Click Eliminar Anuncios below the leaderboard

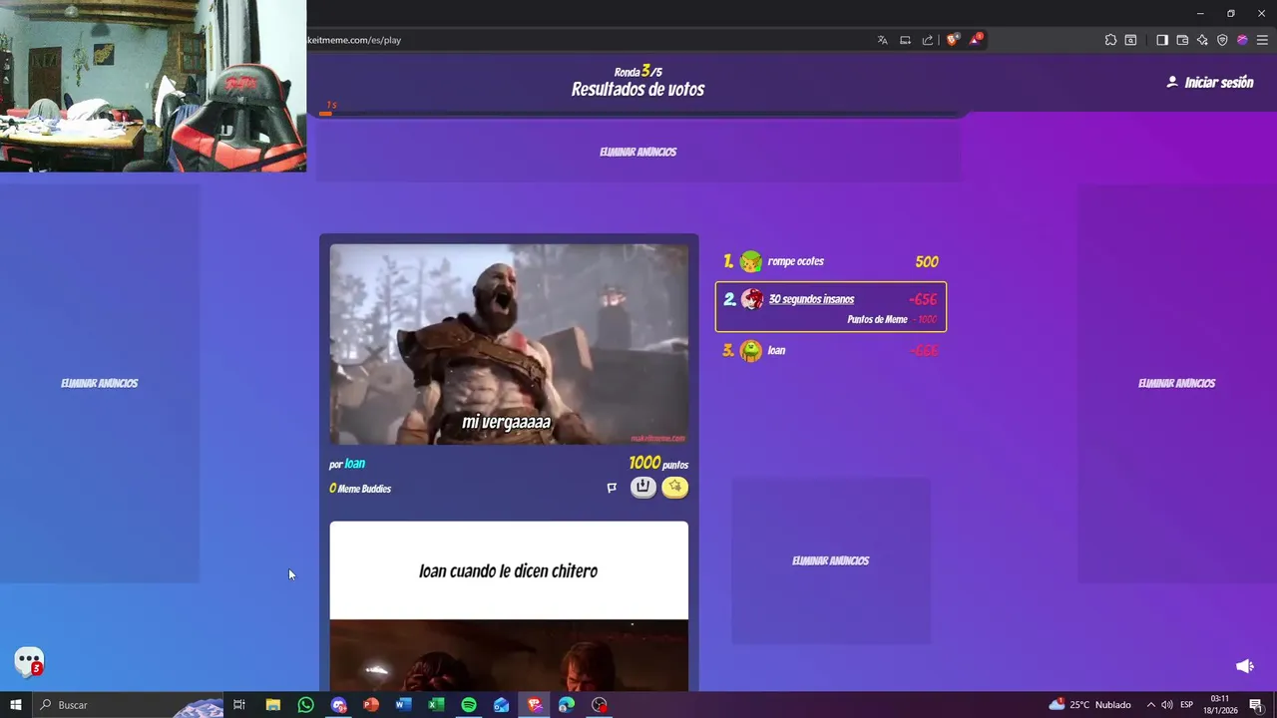click(831, 560)
